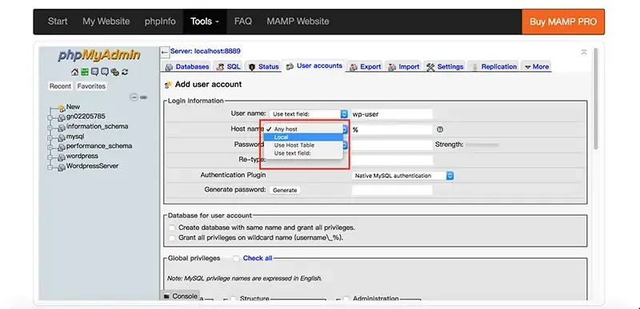Viewport: 640px width, 309px height.
Task: Open My Website in MAMP menu
Action: (106, 22)
